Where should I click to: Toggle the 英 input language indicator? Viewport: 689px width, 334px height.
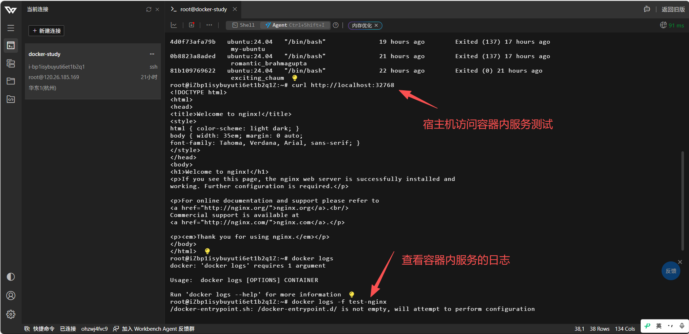[x=659, y=326]
